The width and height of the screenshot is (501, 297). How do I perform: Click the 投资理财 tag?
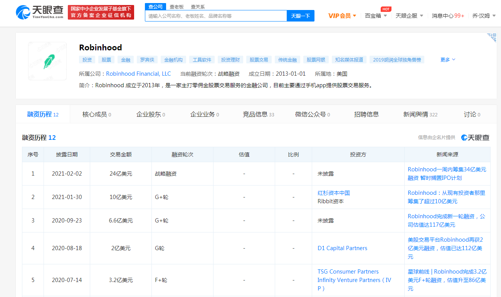pyautogui.click(x=230, y=60)
